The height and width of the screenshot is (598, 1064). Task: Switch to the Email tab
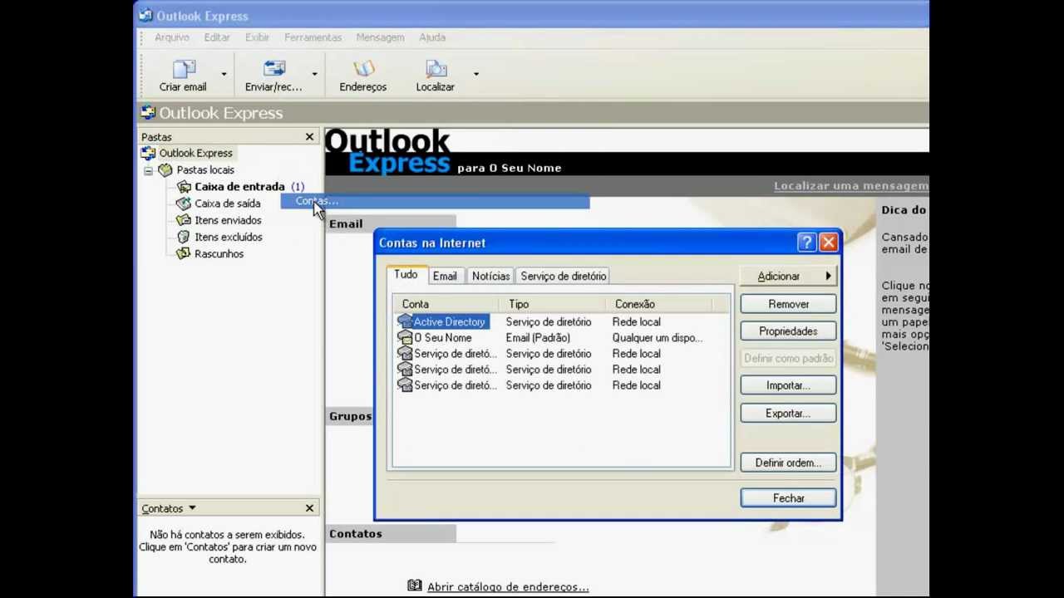(445, 276)
